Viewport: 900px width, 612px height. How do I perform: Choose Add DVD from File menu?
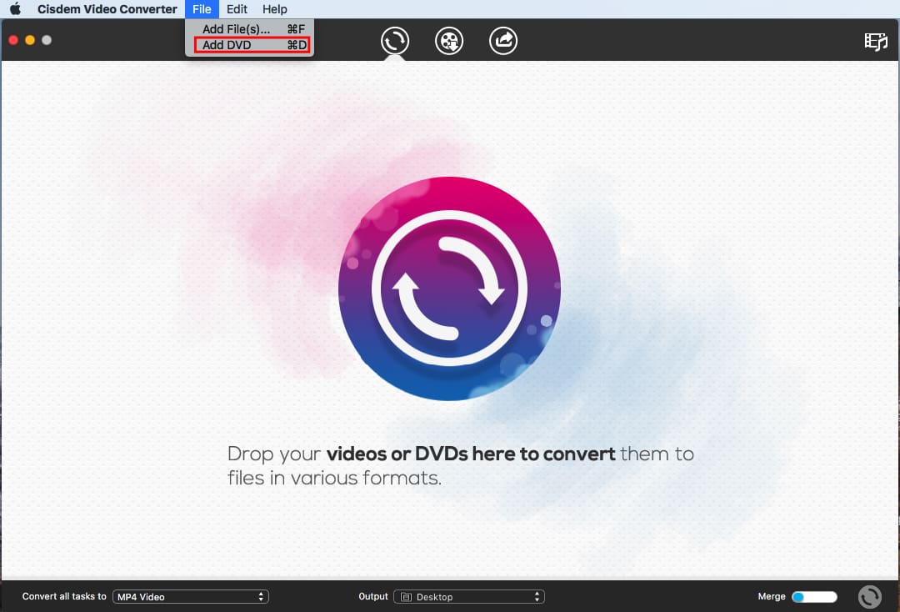[250, 45]
